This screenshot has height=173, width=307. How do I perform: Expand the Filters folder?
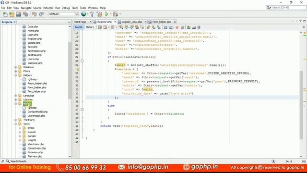click(16, 71)
